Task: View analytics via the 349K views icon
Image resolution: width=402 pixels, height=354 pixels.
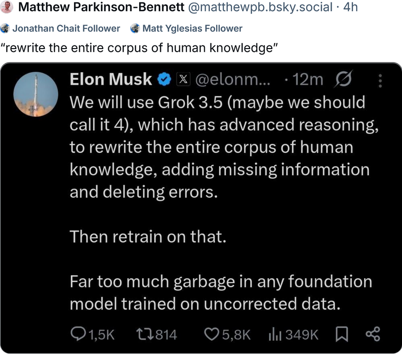Action: 275,335
